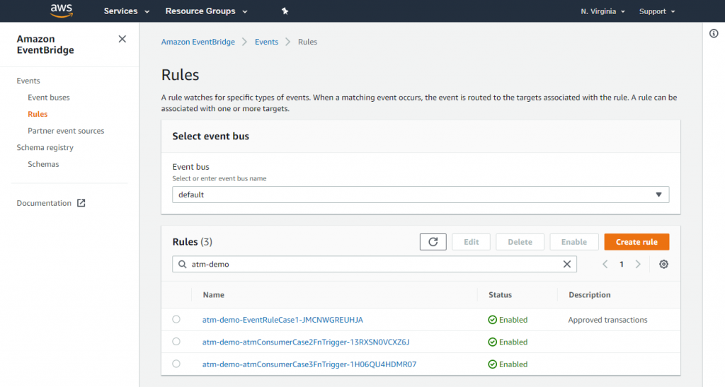
Task: Go to next rules page
Action: (638, 264)
